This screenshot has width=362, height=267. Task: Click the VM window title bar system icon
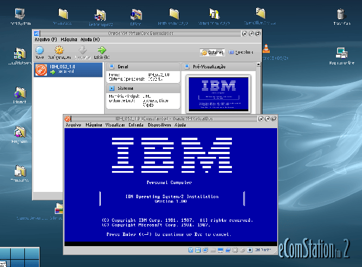(x=67, y=119)
